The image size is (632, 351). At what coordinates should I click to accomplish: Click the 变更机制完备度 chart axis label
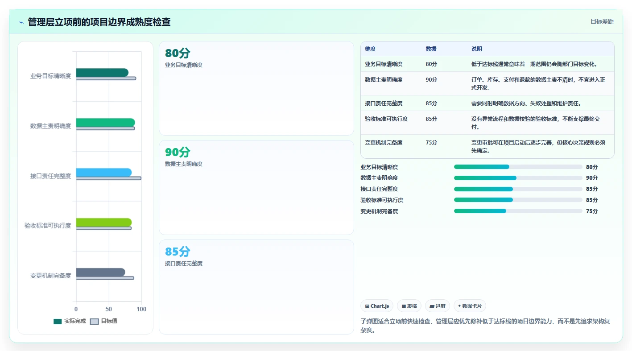50,276
